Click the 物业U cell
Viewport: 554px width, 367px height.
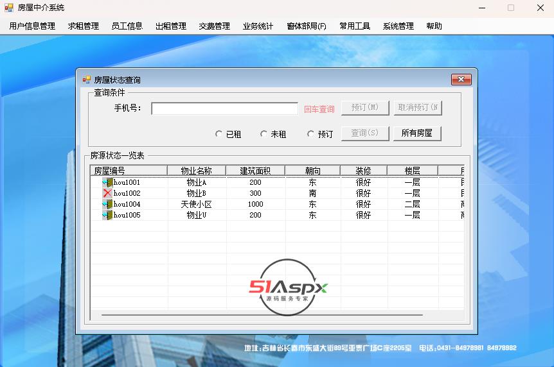[197, 216]
